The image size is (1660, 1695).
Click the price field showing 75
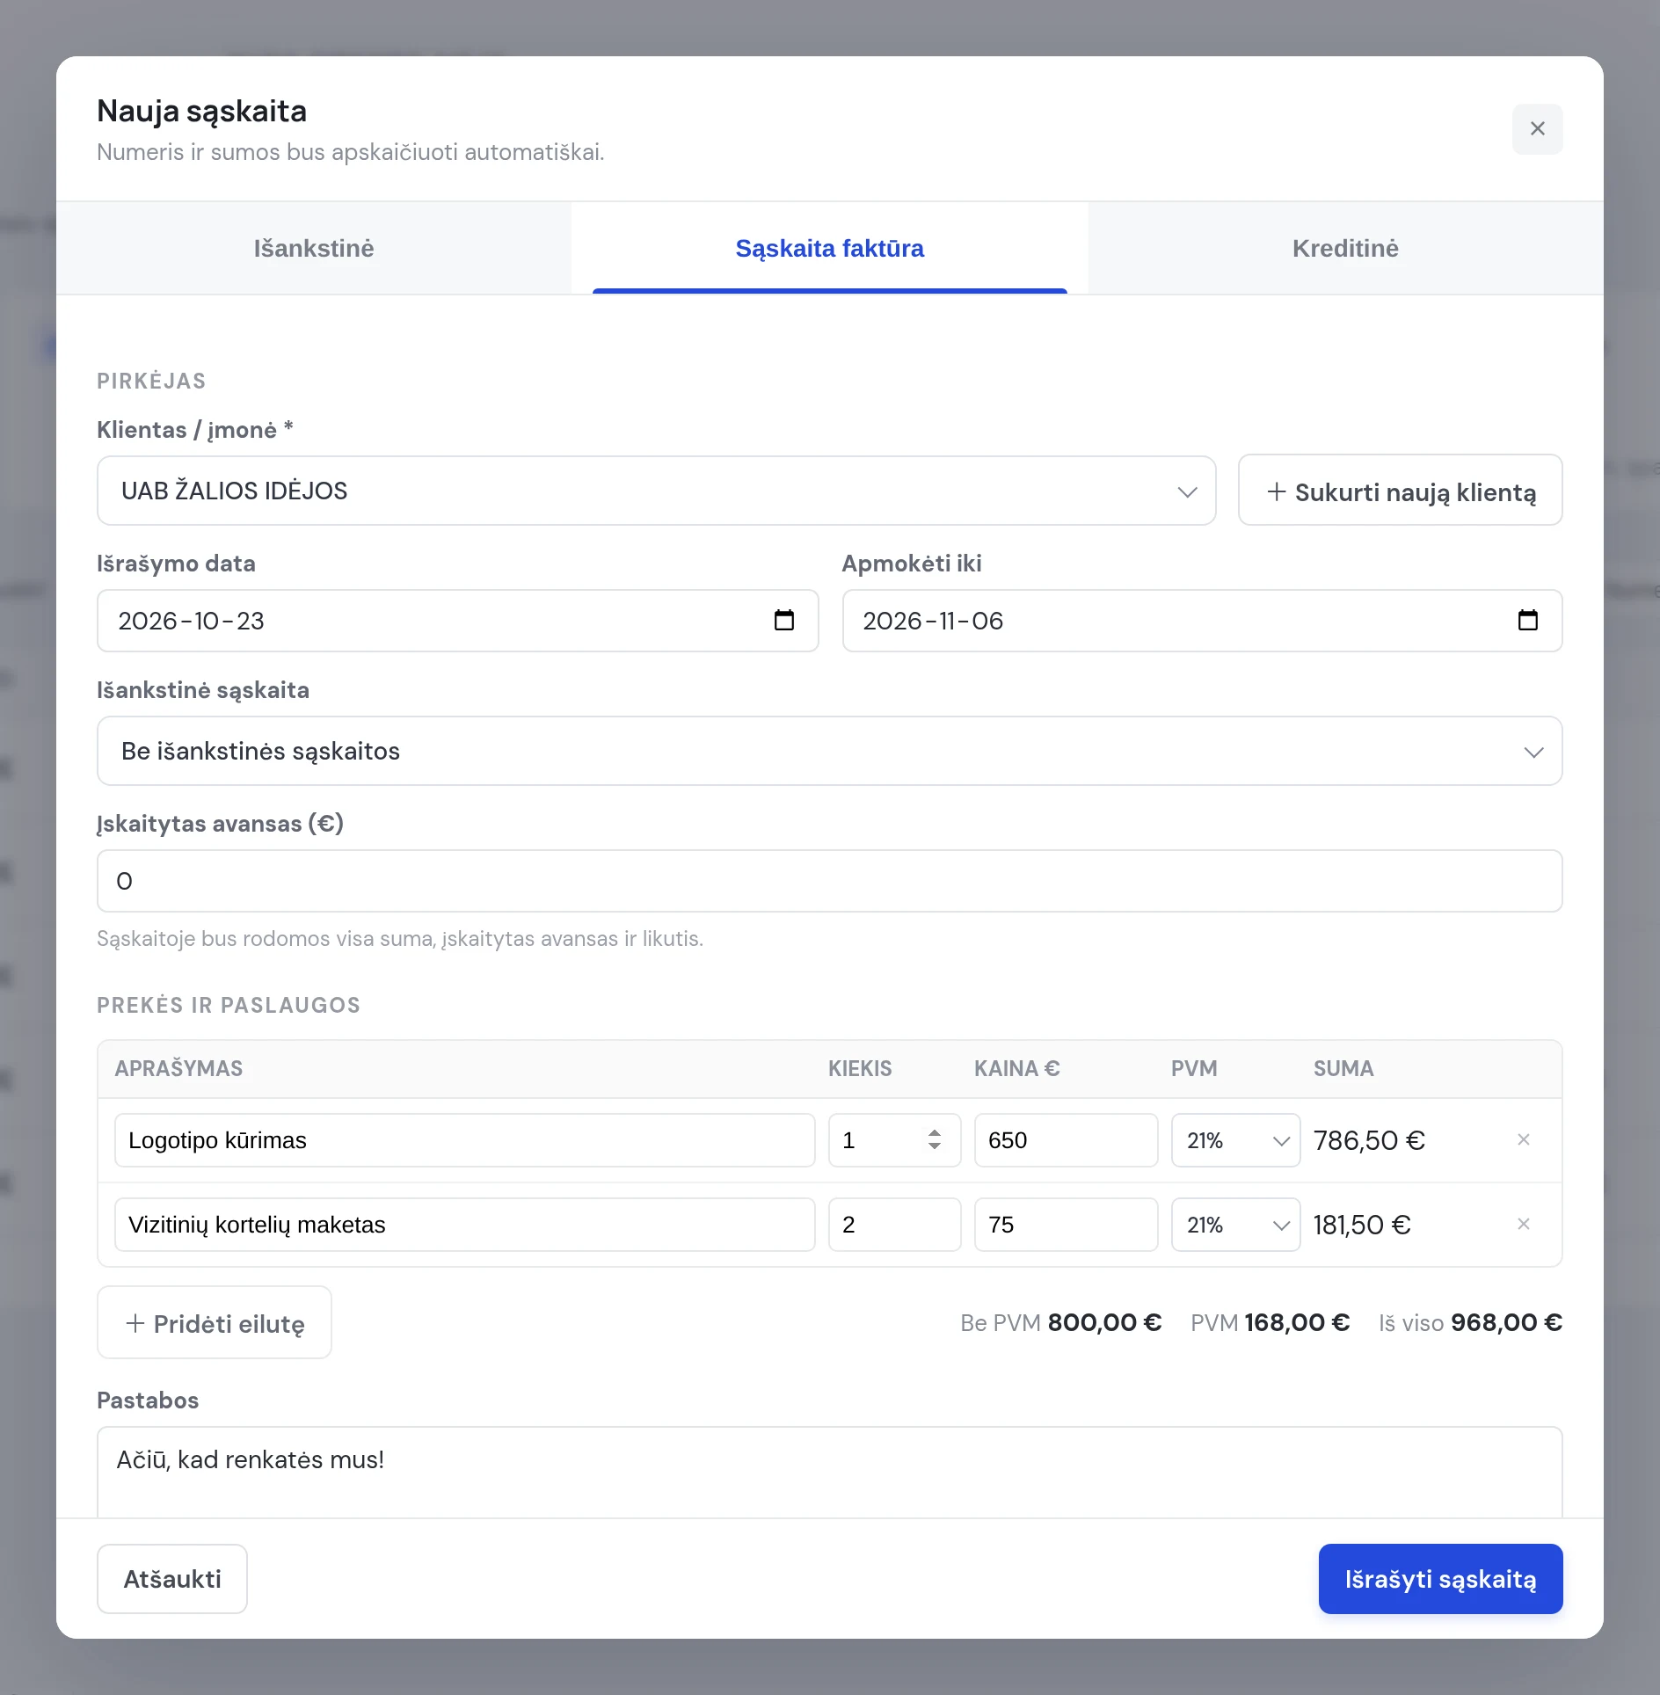tap(1066, 1225)
